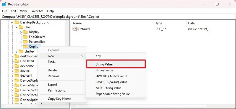This screenshot has width=236, height=109.
Task: Collapse the Shell tree node
Action: pos(17,27)
